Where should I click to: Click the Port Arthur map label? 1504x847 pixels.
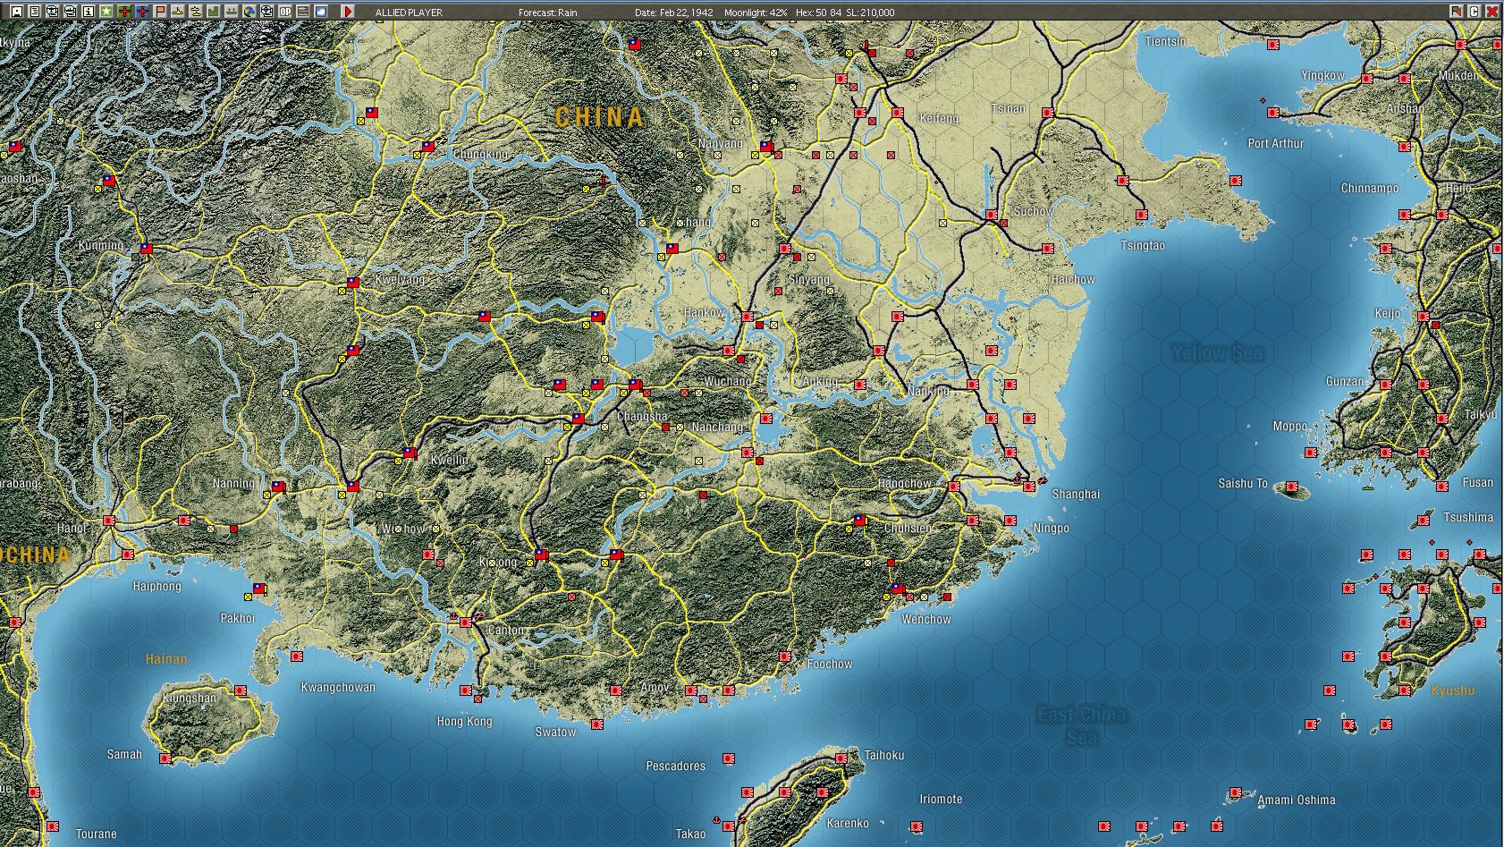1275,143
